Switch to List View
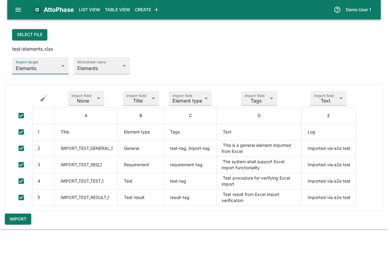This screenshot has height=273, width=388. click(89, 9)
